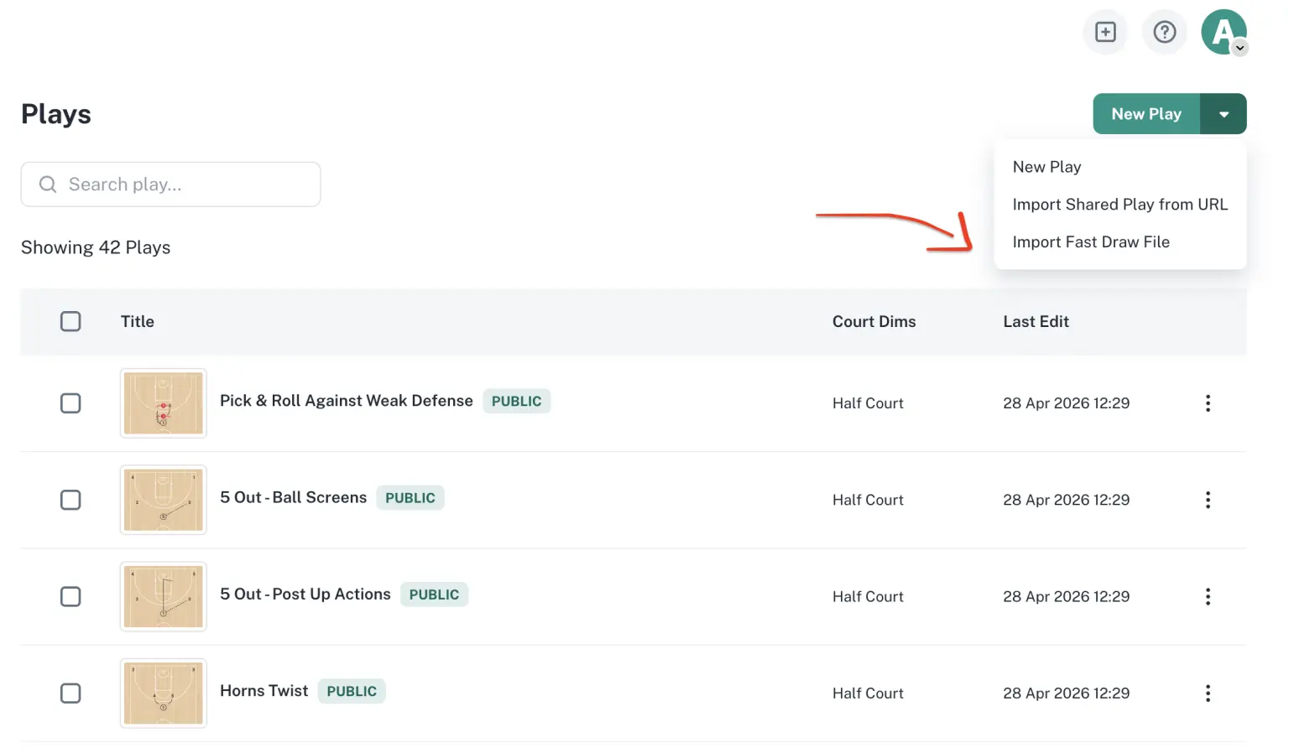
Task: Open the 5 Out - Post Up Actions title
Action: tap(305, 594)
